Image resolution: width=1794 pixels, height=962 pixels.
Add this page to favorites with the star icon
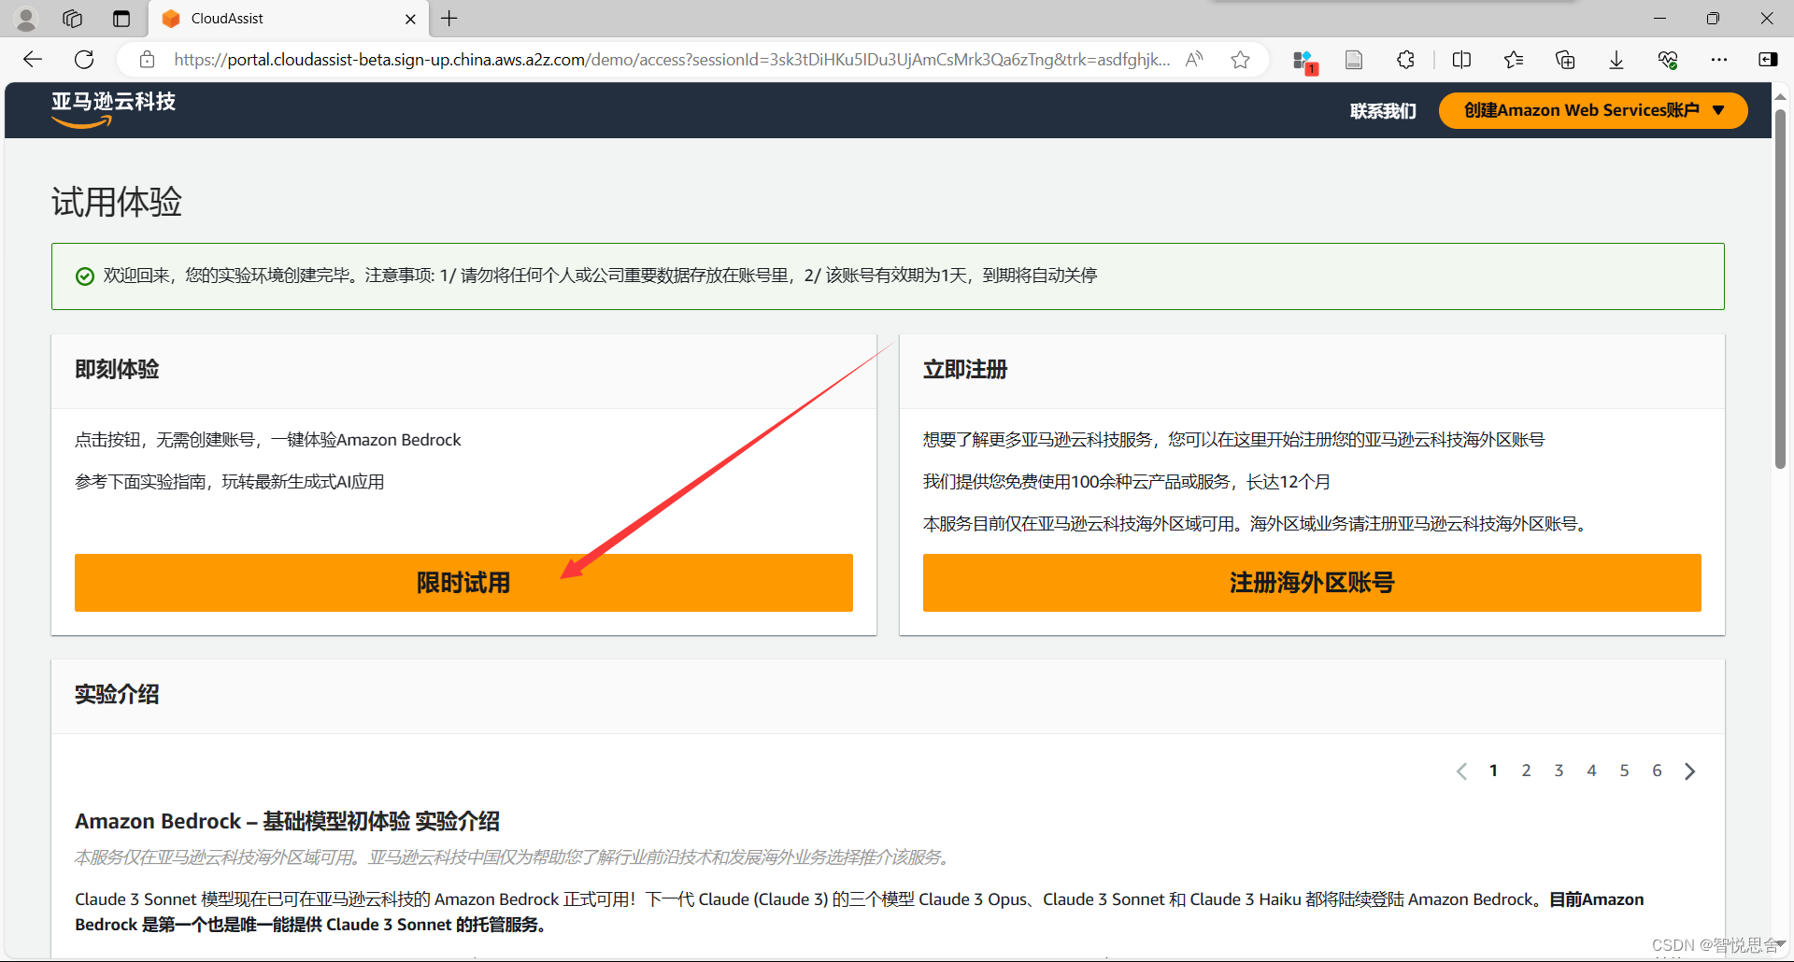pos(1240,60)
